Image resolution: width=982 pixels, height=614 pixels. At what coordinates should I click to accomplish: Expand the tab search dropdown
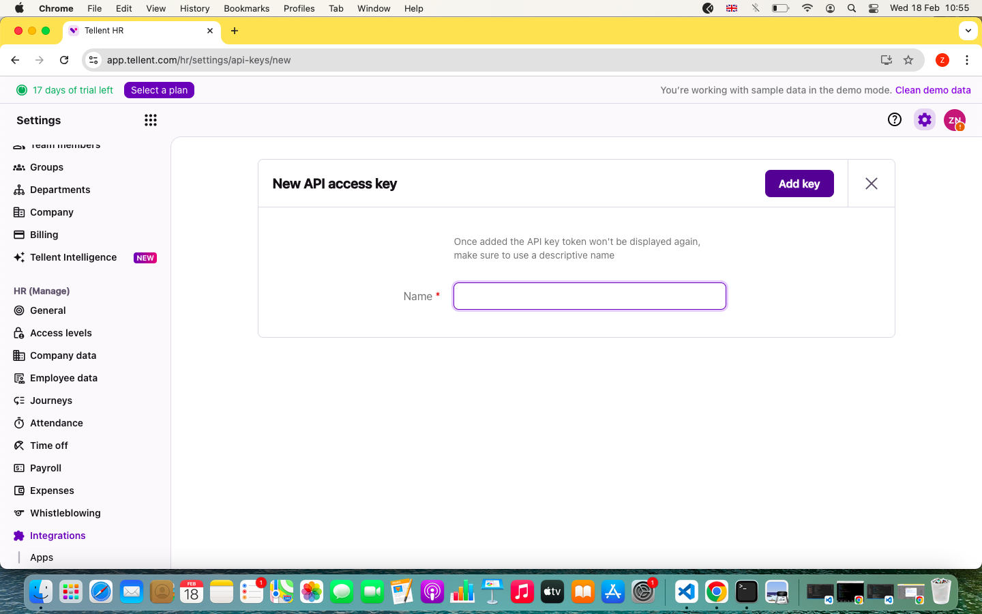click(968, 31)
